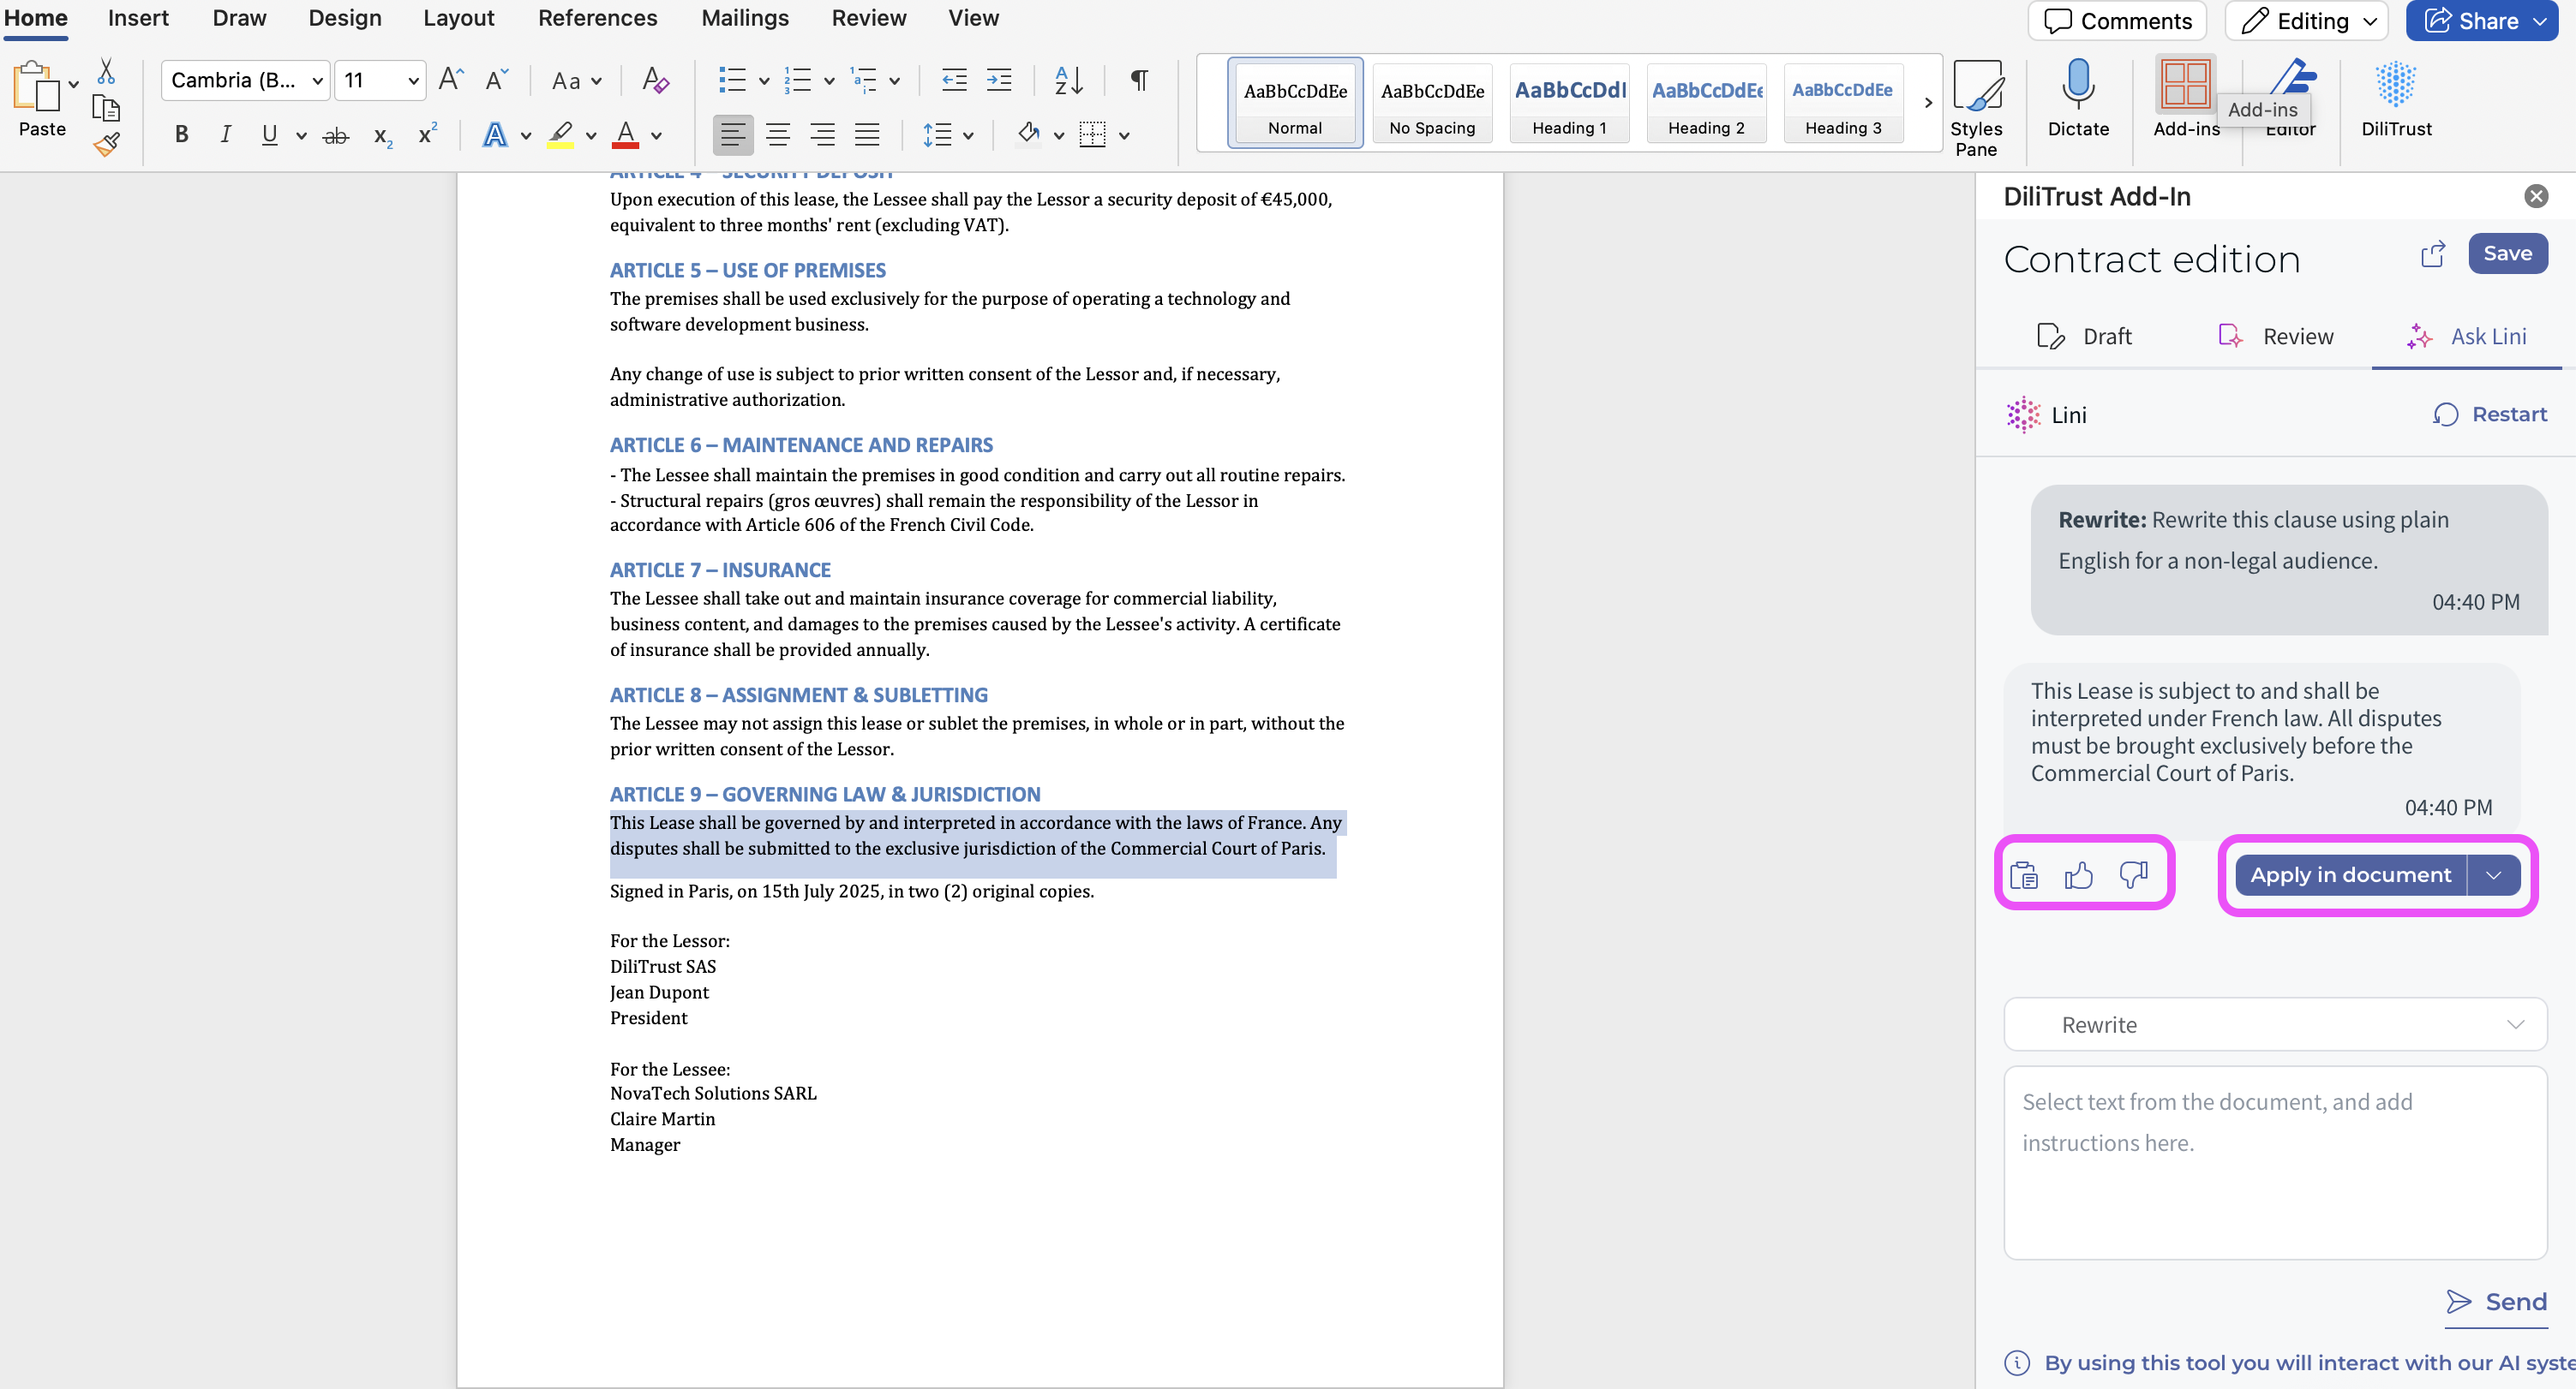Click the thumbs up feedback icon
The image size is (2576, 1389).
pyautogui.click(x=2078, y=875)
